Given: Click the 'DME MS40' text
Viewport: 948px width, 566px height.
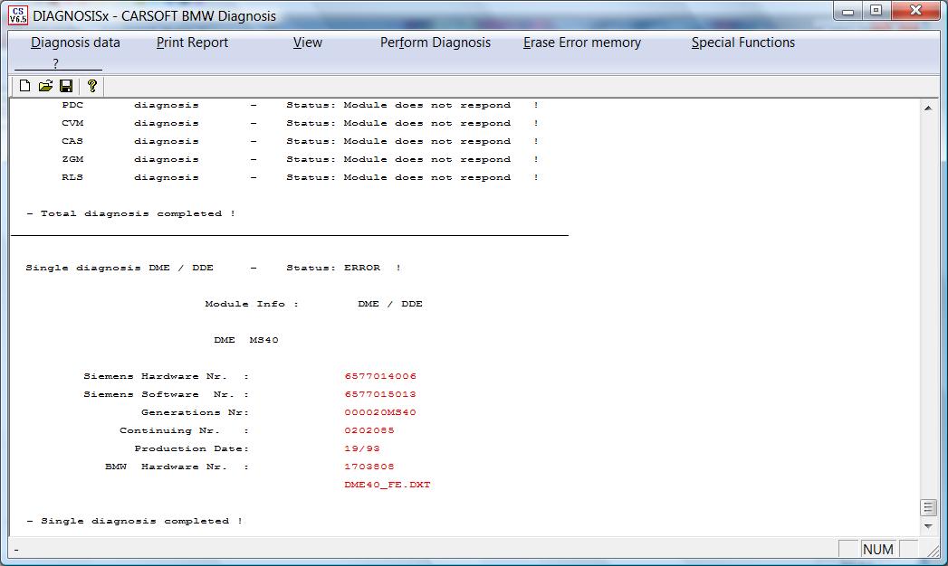Looking at the screenshot, I should [246, 340].
